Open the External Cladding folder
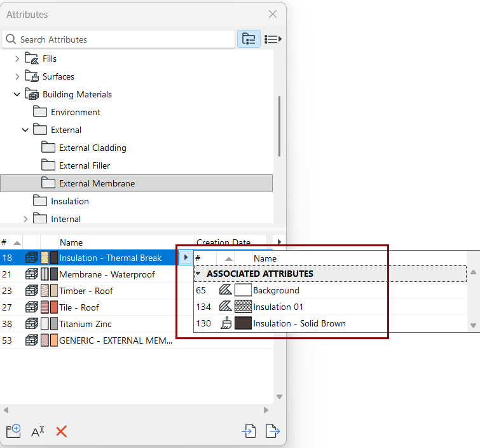Screen dimensions: 480x448 pyautogui.click(x=92, y=148)
